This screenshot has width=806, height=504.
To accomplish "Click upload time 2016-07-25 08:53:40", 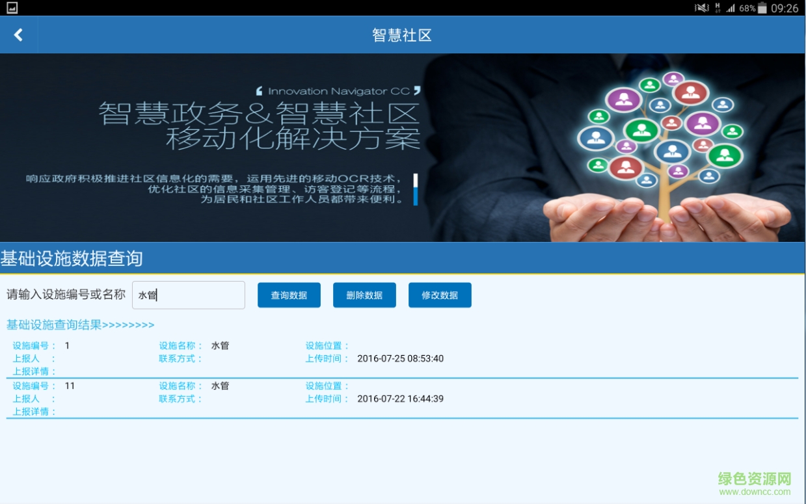I will (x=400, y=358).
